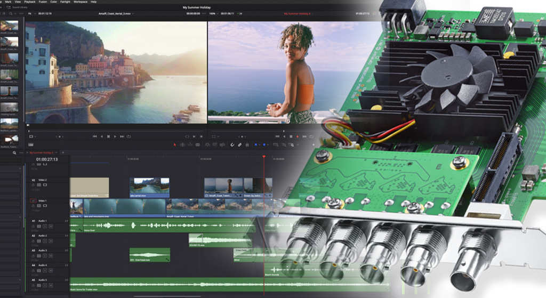The width and height of the screenshot is (546, 298).
Task: Click the custom zoom magnifier icon
Action: 292,145
